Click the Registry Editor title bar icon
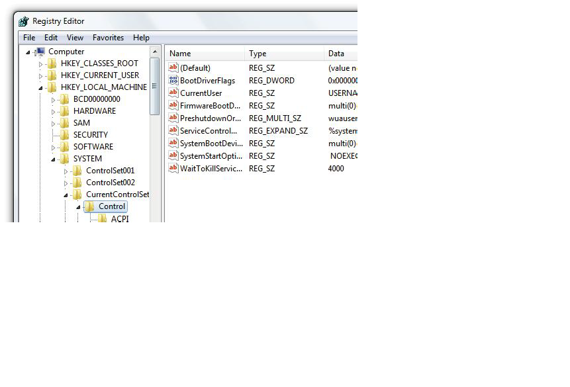 point(24,21)
